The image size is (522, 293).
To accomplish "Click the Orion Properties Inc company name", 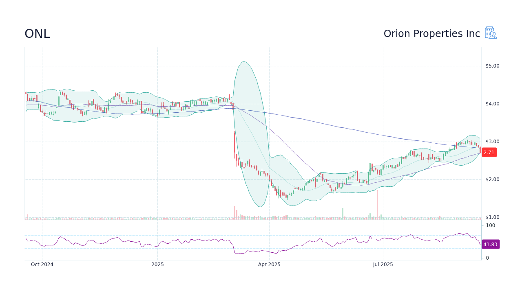I will [x=432, y=33].
